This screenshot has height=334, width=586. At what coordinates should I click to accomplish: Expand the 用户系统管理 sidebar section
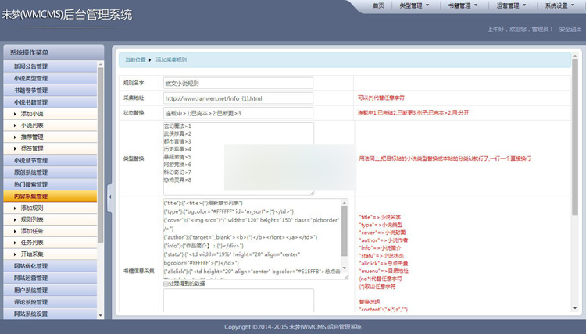point(50,290)
